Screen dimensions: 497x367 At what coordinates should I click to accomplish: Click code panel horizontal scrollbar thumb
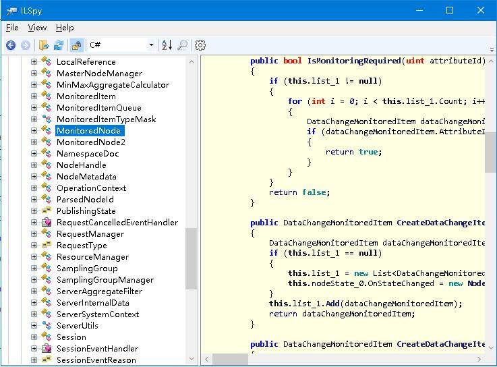230,359
